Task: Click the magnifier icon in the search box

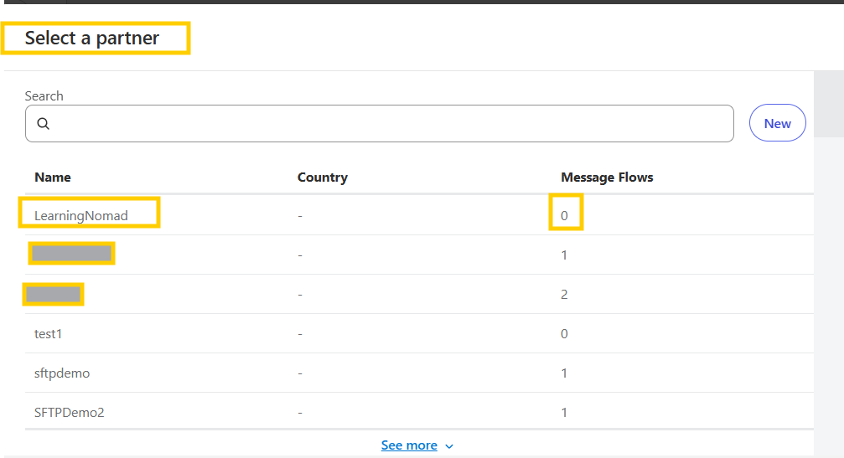Action: 44,124
